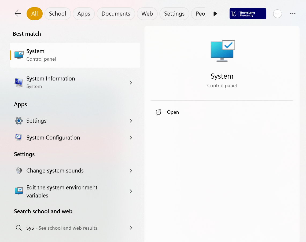Expand Change system sounds chevron
This screenshot has width=306, height=242.
[x=131, y=171]
